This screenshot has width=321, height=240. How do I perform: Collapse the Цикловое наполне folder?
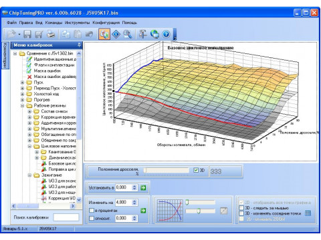click(29, 146)
